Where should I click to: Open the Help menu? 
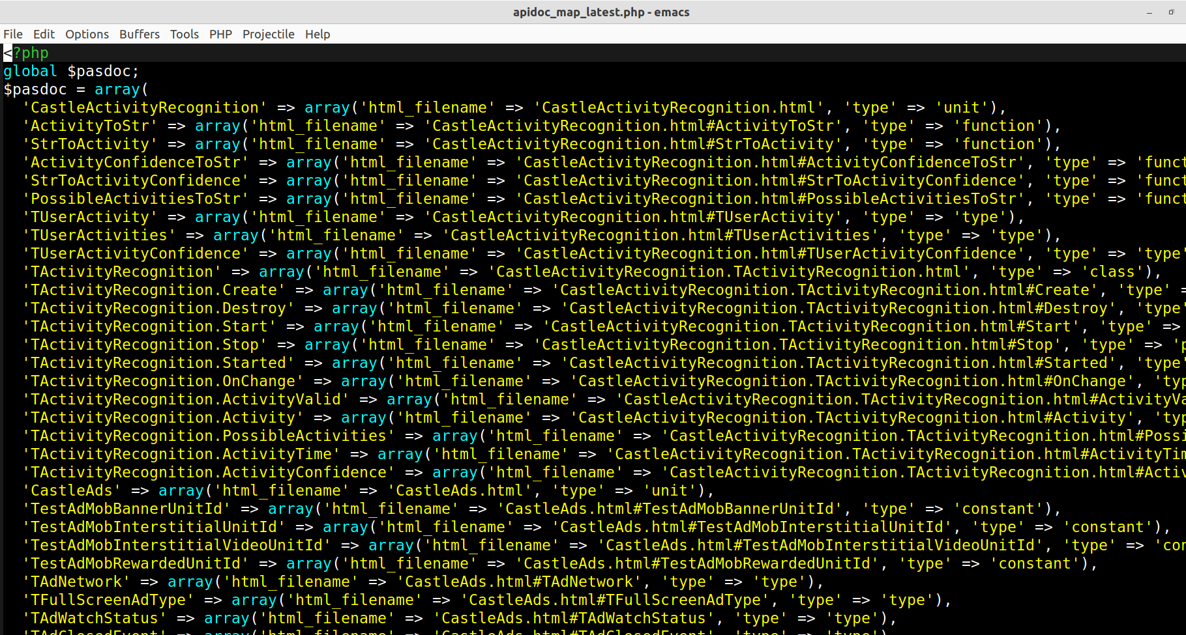pos(318,34)
